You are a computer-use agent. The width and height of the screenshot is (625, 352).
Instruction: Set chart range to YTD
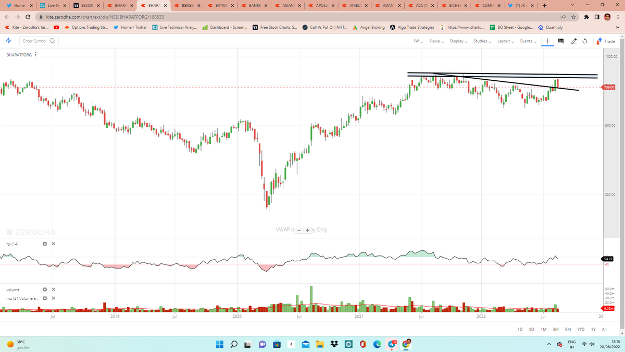[x=581, y=330]
